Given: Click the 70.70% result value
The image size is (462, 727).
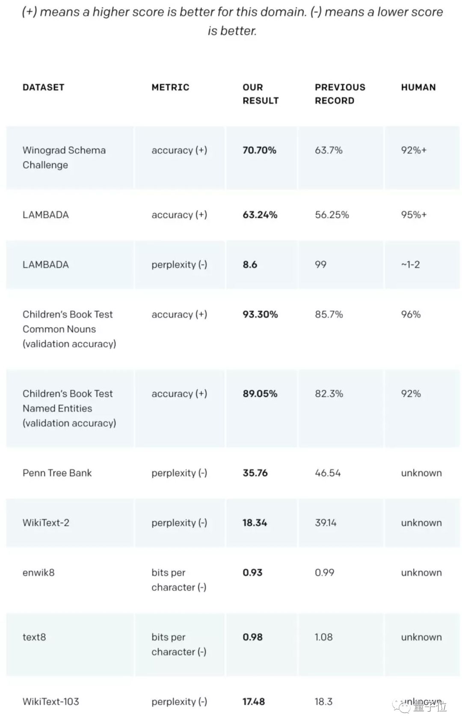Looking at the screenshot, I should pos(259,150).
